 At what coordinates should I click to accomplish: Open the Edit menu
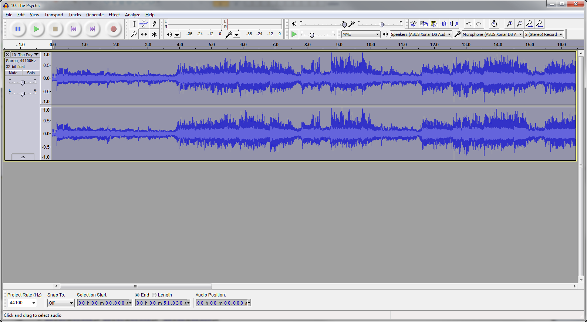[x=21, y=15]
